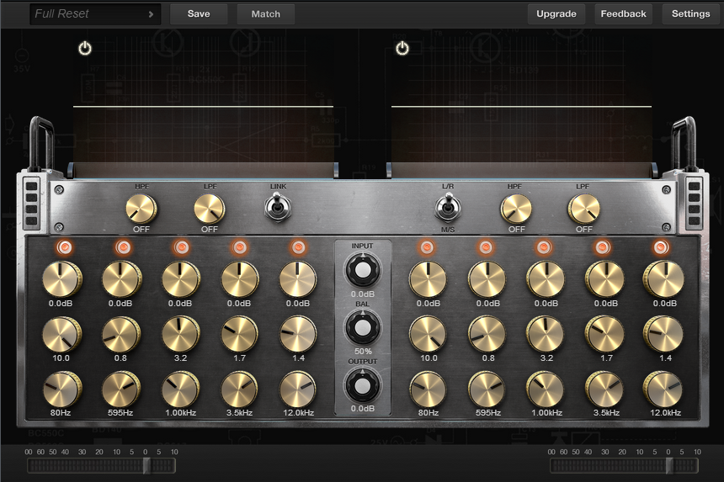
Task: Click the right level meter fader handle
Action: pyautogui.click(x=668, y=466)
